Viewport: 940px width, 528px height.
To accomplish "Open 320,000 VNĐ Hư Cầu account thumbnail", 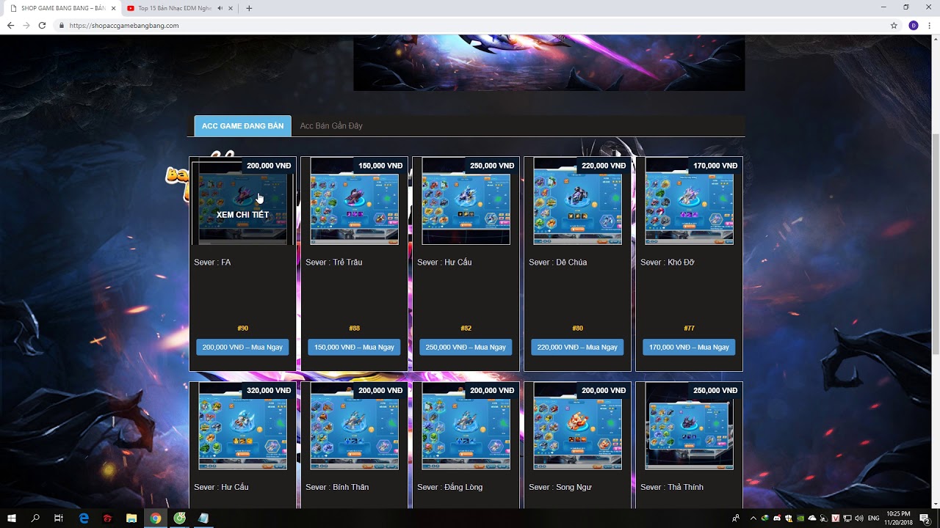I will [243, 426].
